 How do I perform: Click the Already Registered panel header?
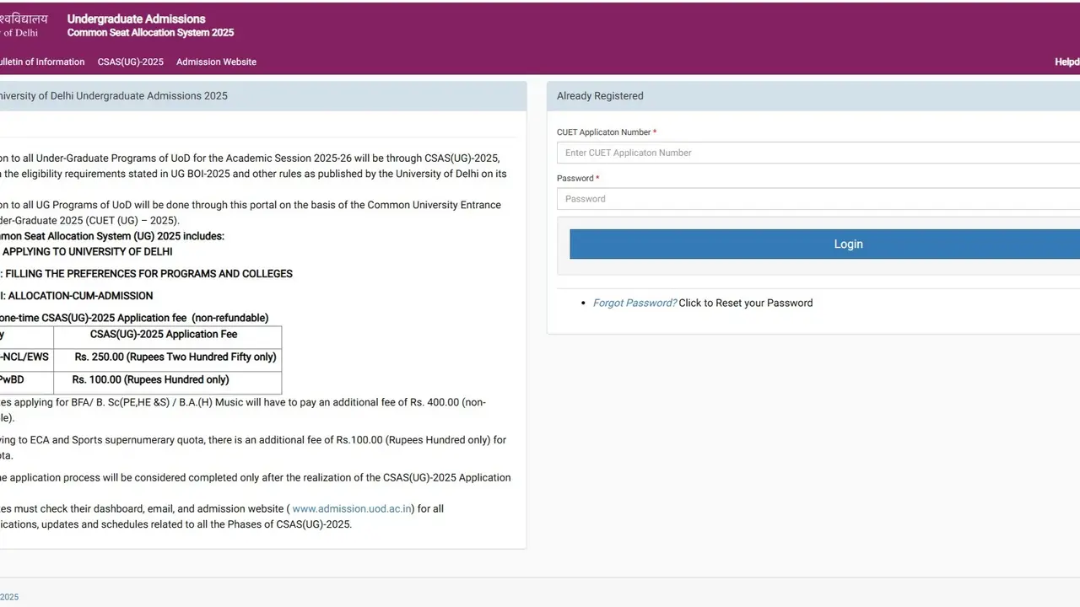(x=600, y=95)
